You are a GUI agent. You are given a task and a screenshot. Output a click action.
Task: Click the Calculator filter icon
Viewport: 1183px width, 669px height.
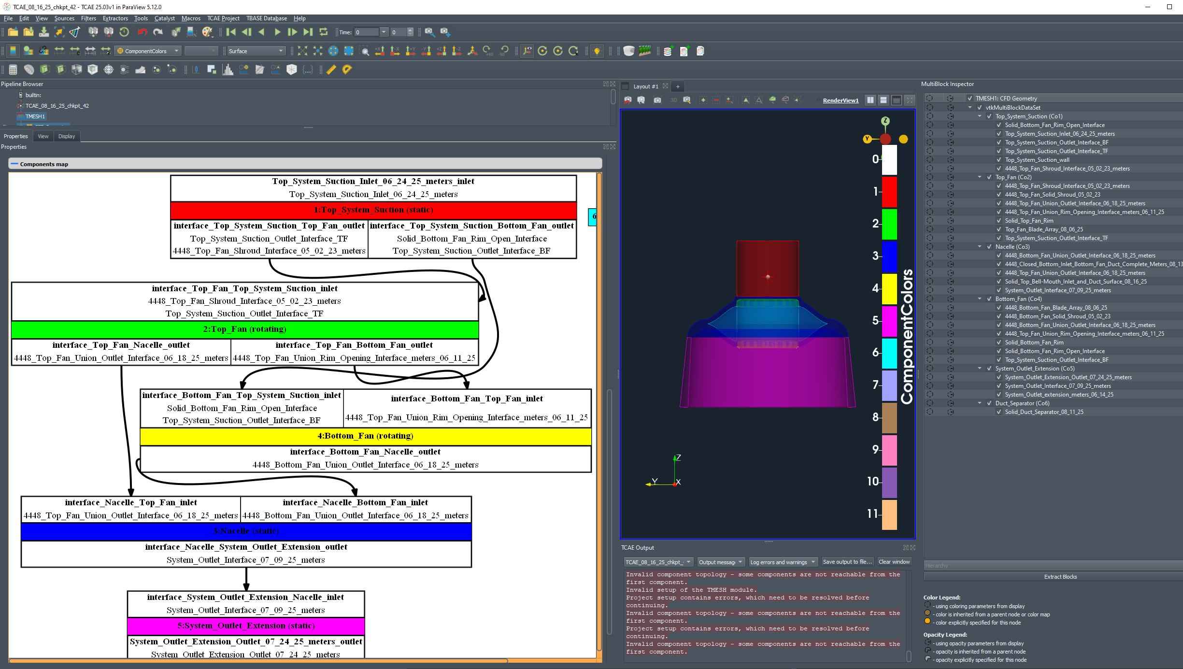point(13,70)
